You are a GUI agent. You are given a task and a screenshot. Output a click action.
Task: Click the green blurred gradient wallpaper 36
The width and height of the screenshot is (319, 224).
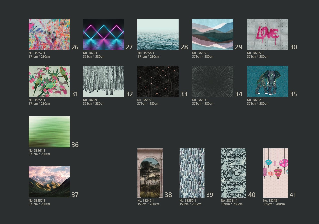[49, 132]
